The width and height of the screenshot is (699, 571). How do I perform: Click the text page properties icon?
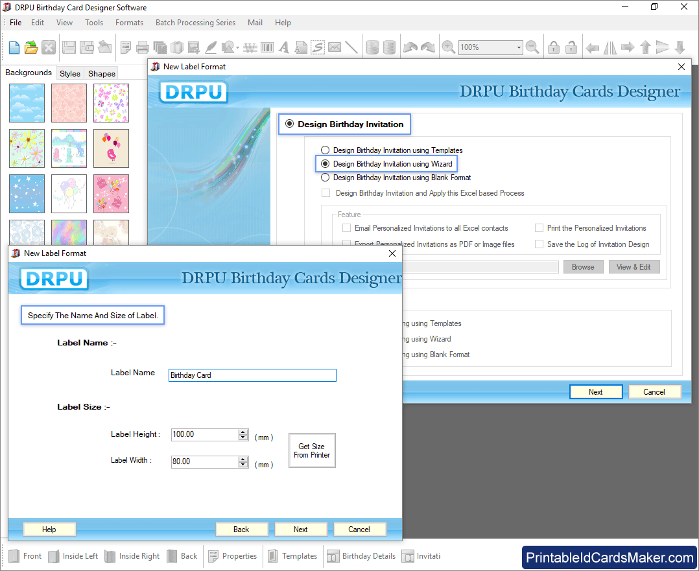point(126,47)
